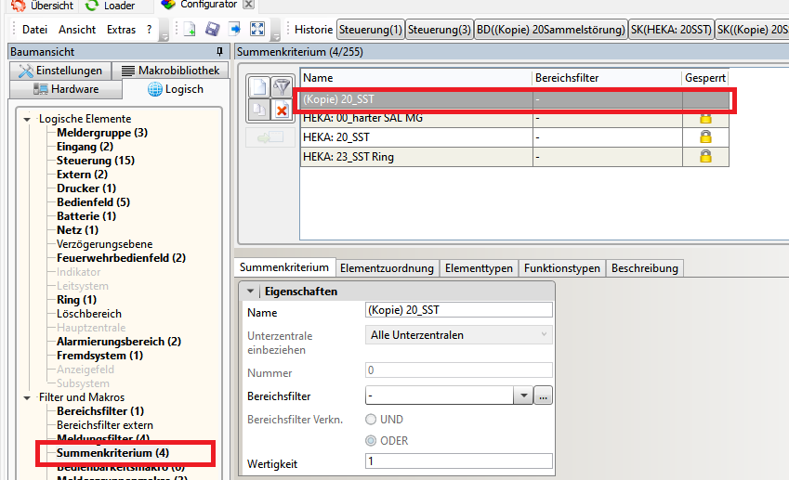Open Funktionstypen tab
This screenshot has height=480, width=789.
(x=562, y=268)
